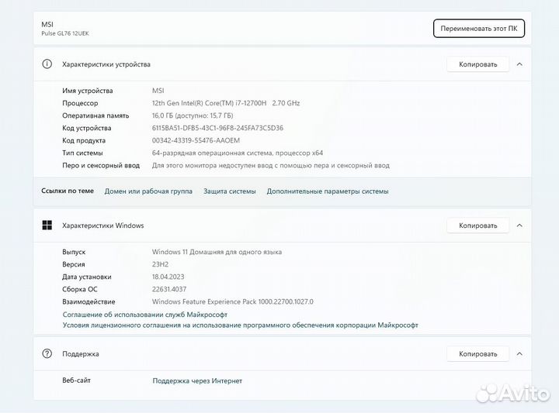Screen dimensions: 559x413
Task: Open Дополнительные параметры системы link
Action: point(328,191)
